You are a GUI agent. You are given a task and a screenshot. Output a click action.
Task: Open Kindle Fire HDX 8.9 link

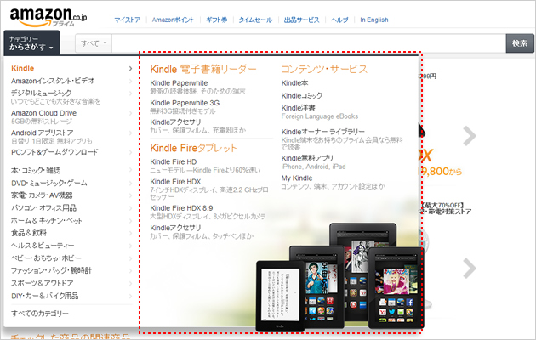click(x=181, y=208)
